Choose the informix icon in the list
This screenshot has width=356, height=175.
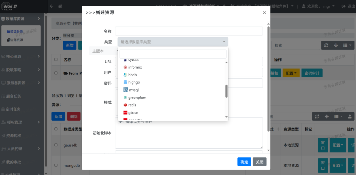pyautogui.click(x=125, y=67)
